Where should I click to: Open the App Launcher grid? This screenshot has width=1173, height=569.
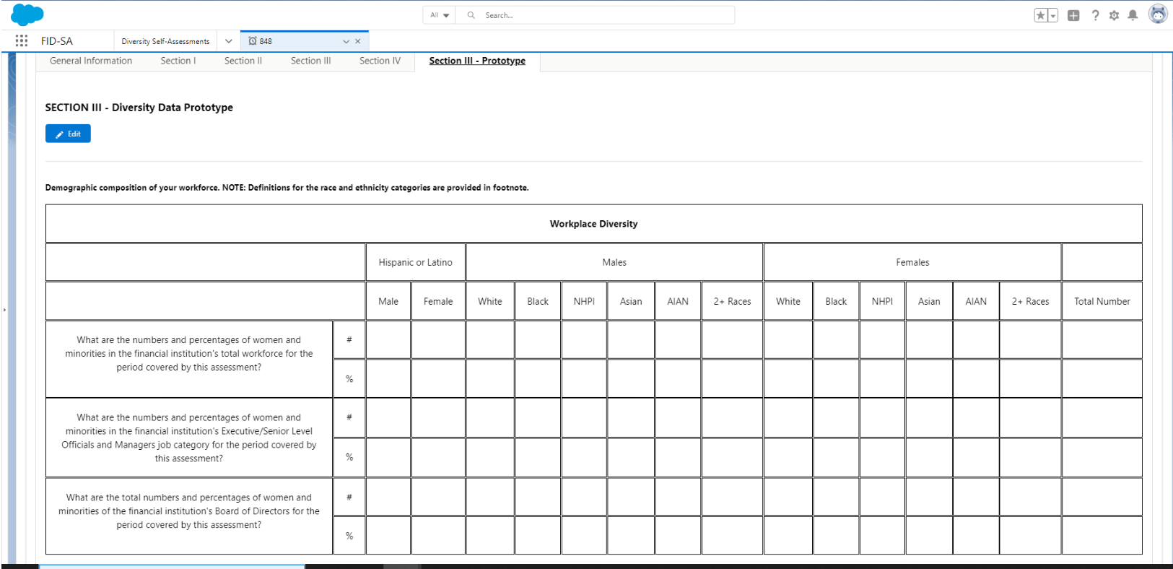(22, 41)
